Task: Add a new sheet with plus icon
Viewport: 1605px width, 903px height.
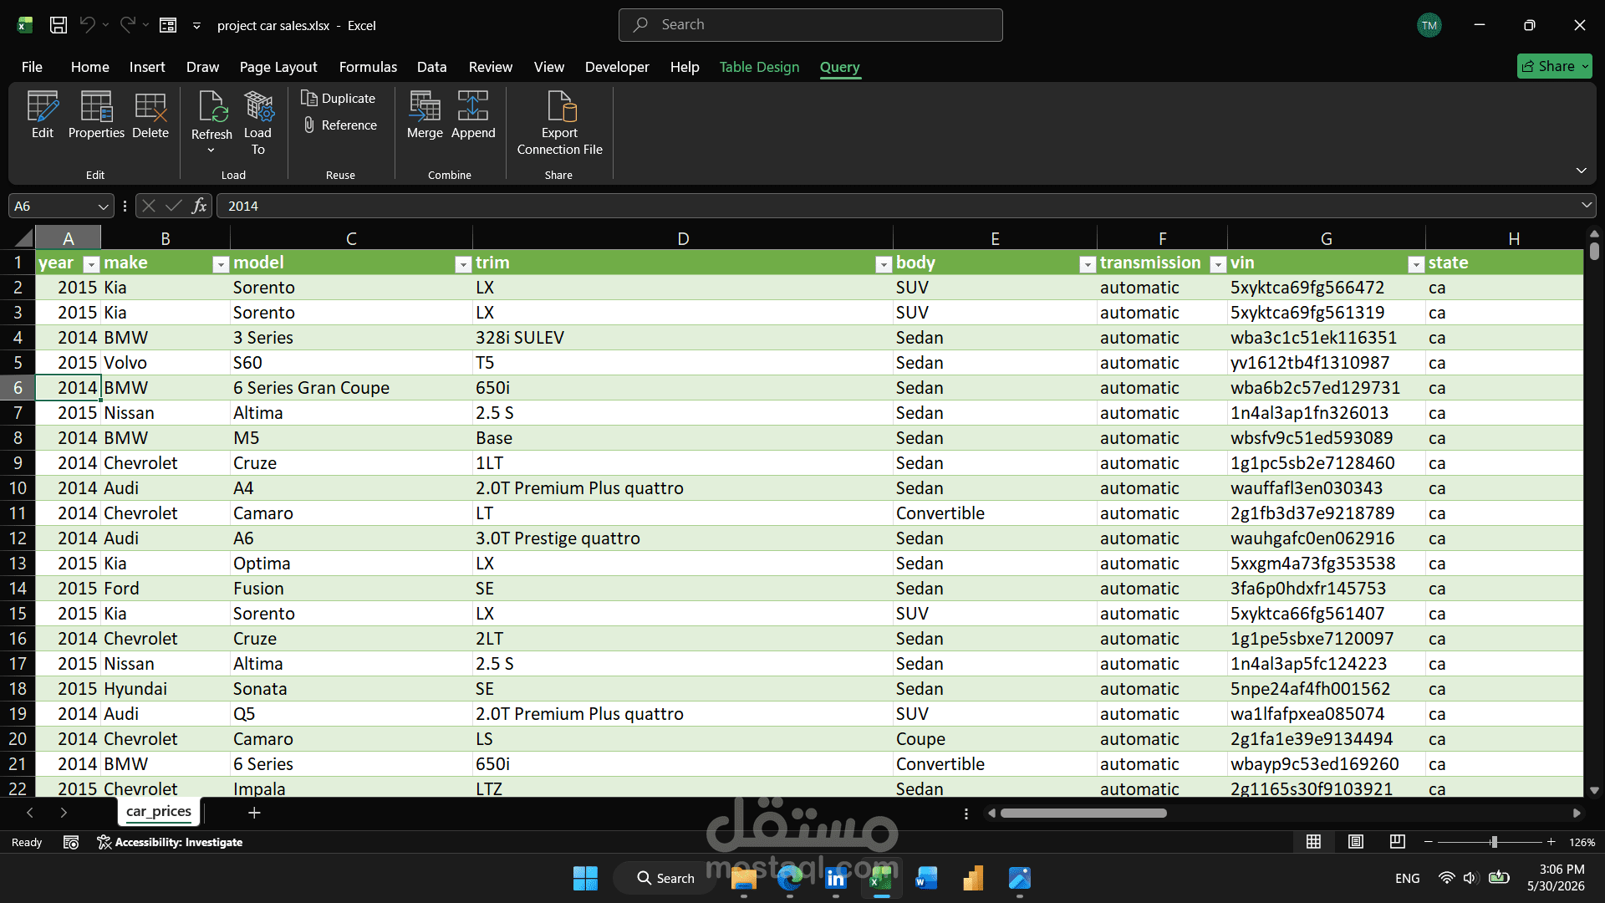Action: click(254, 813)
